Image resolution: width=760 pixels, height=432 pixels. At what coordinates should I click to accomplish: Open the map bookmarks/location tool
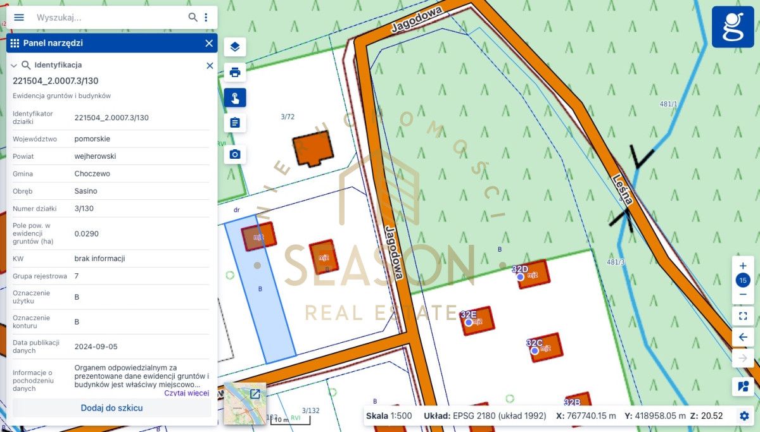pos(743,386)
